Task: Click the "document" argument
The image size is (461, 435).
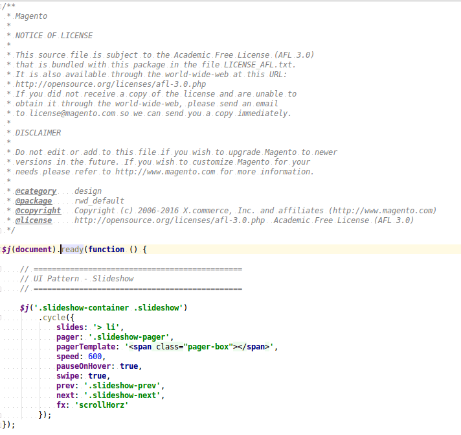Action: [x=34, y=250]
